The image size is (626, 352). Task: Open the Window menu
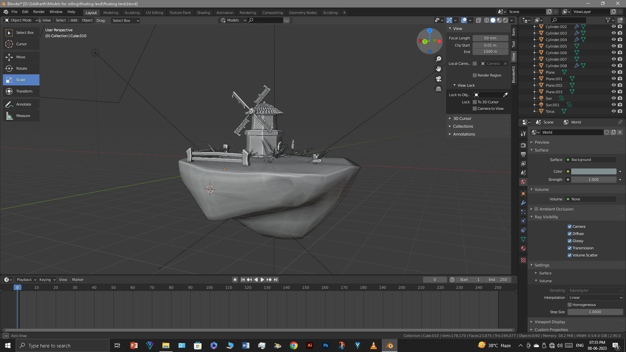coord(56,12)
